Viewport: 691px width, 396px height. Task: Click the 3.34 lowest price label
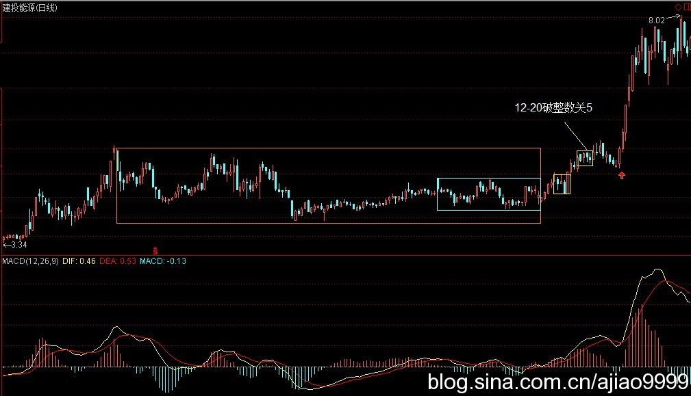coord(20,245)
